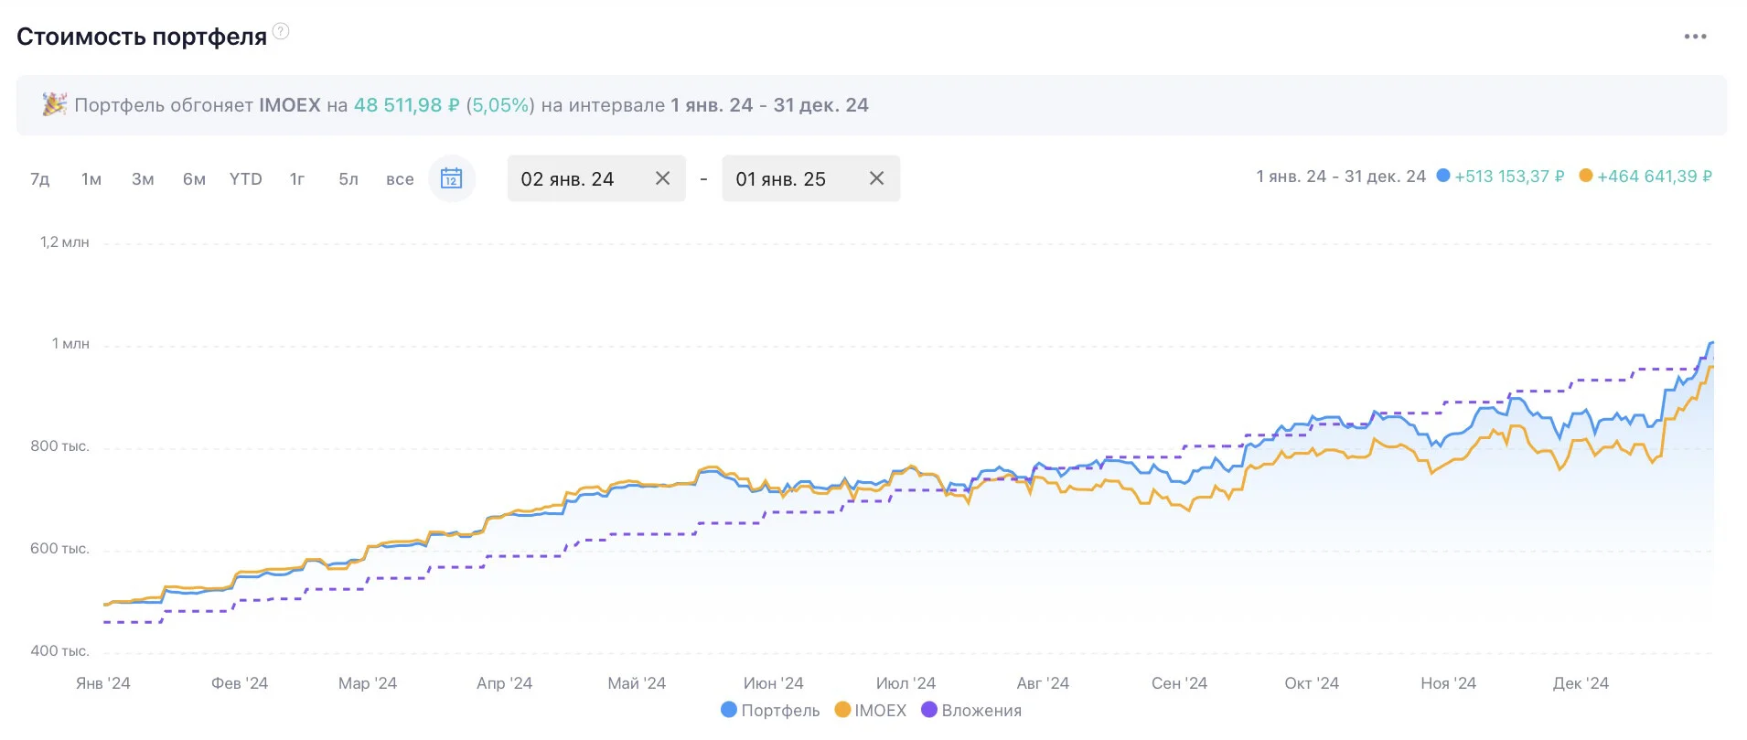The image size is (1747, 740).
Task: Click the blue portfolio gain indicator dot
Action: [x=1442, y=176]
